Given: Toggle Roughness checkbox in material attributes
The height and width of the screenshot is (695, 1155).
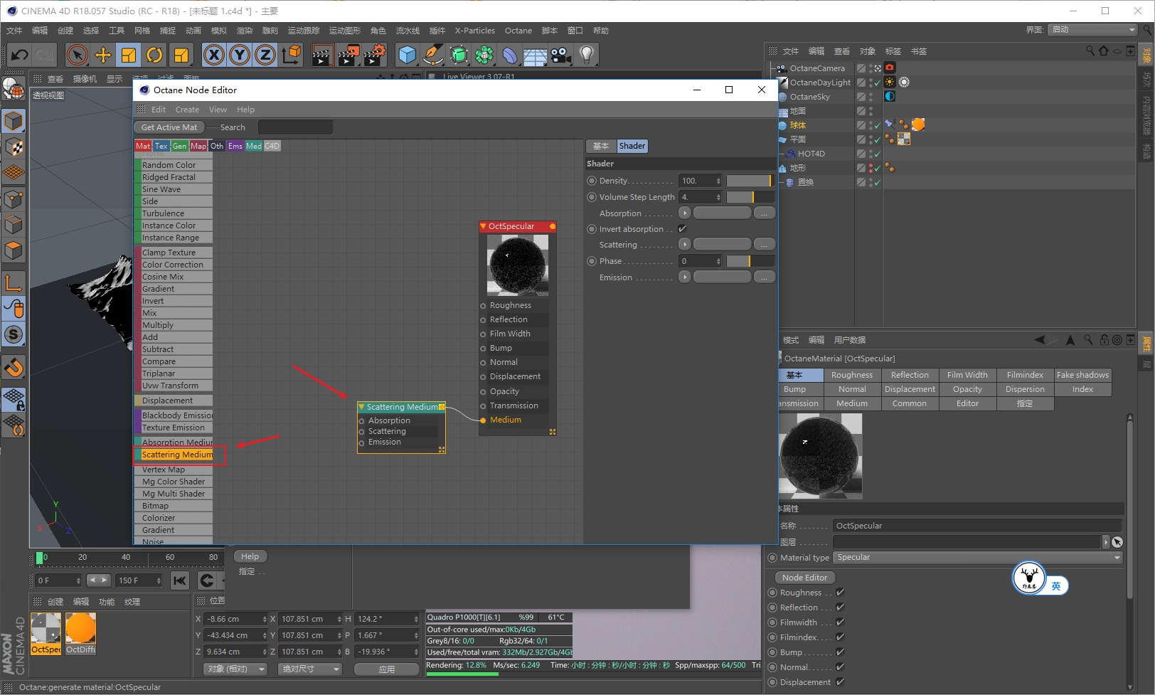Looking at the screenshot, I should pyautogui.click(x=840, y=593).
